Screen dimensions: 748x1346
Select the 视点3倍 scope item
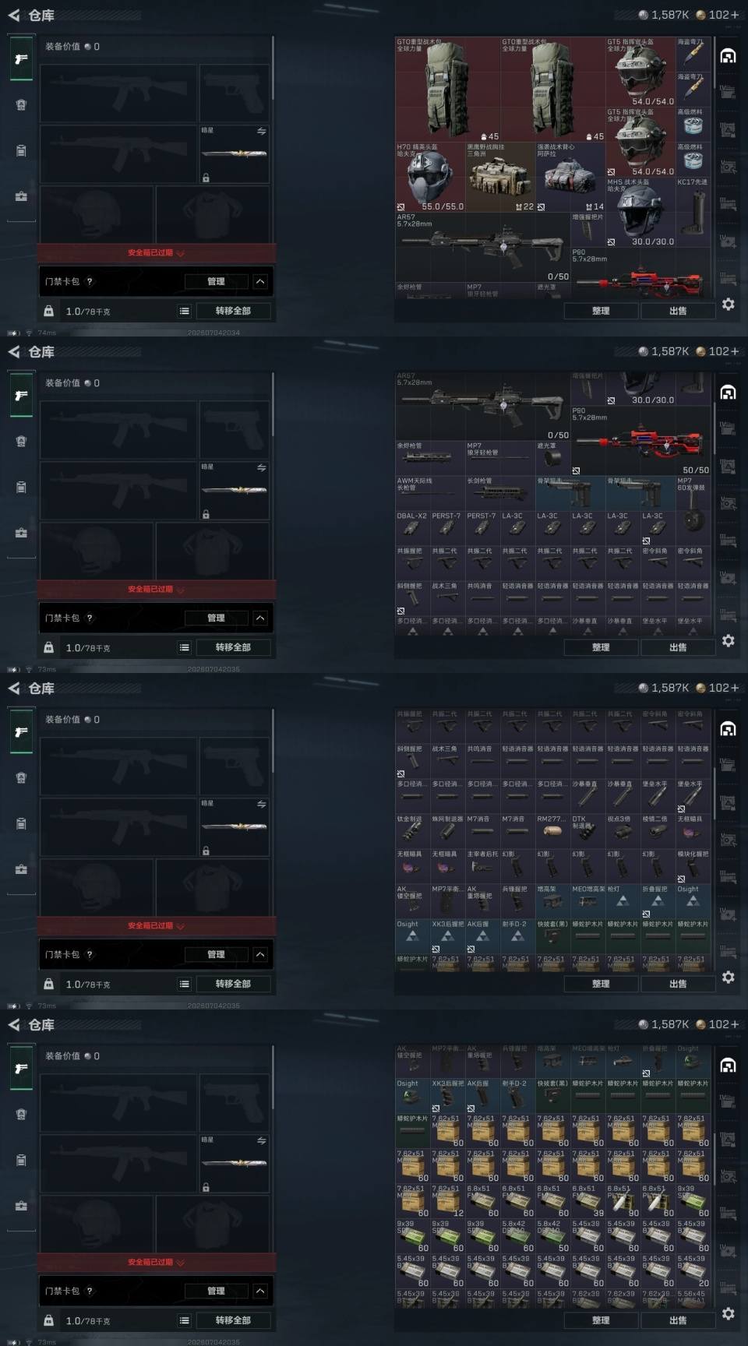coord(623,831)
